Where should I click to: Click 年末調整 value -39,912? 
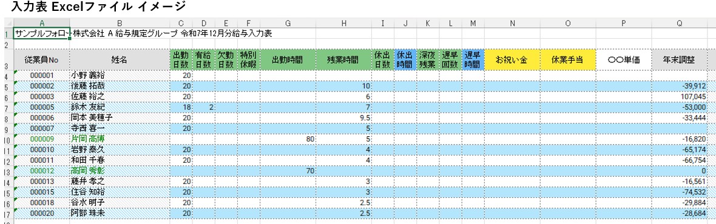pos(680,86)
